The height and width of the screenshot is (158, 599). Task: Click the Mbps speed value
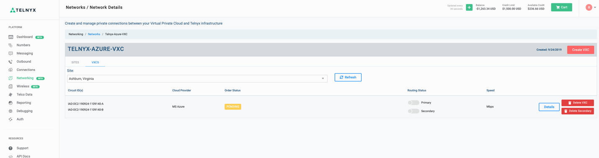[x=490, y=107]
